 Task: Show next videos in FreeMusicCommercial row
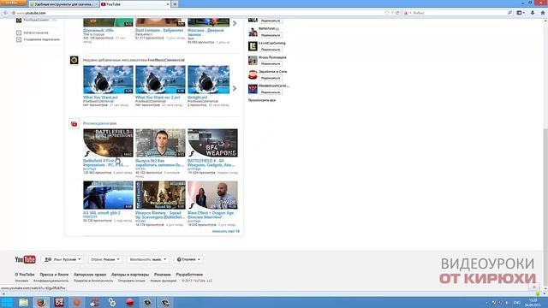(235, 88)
